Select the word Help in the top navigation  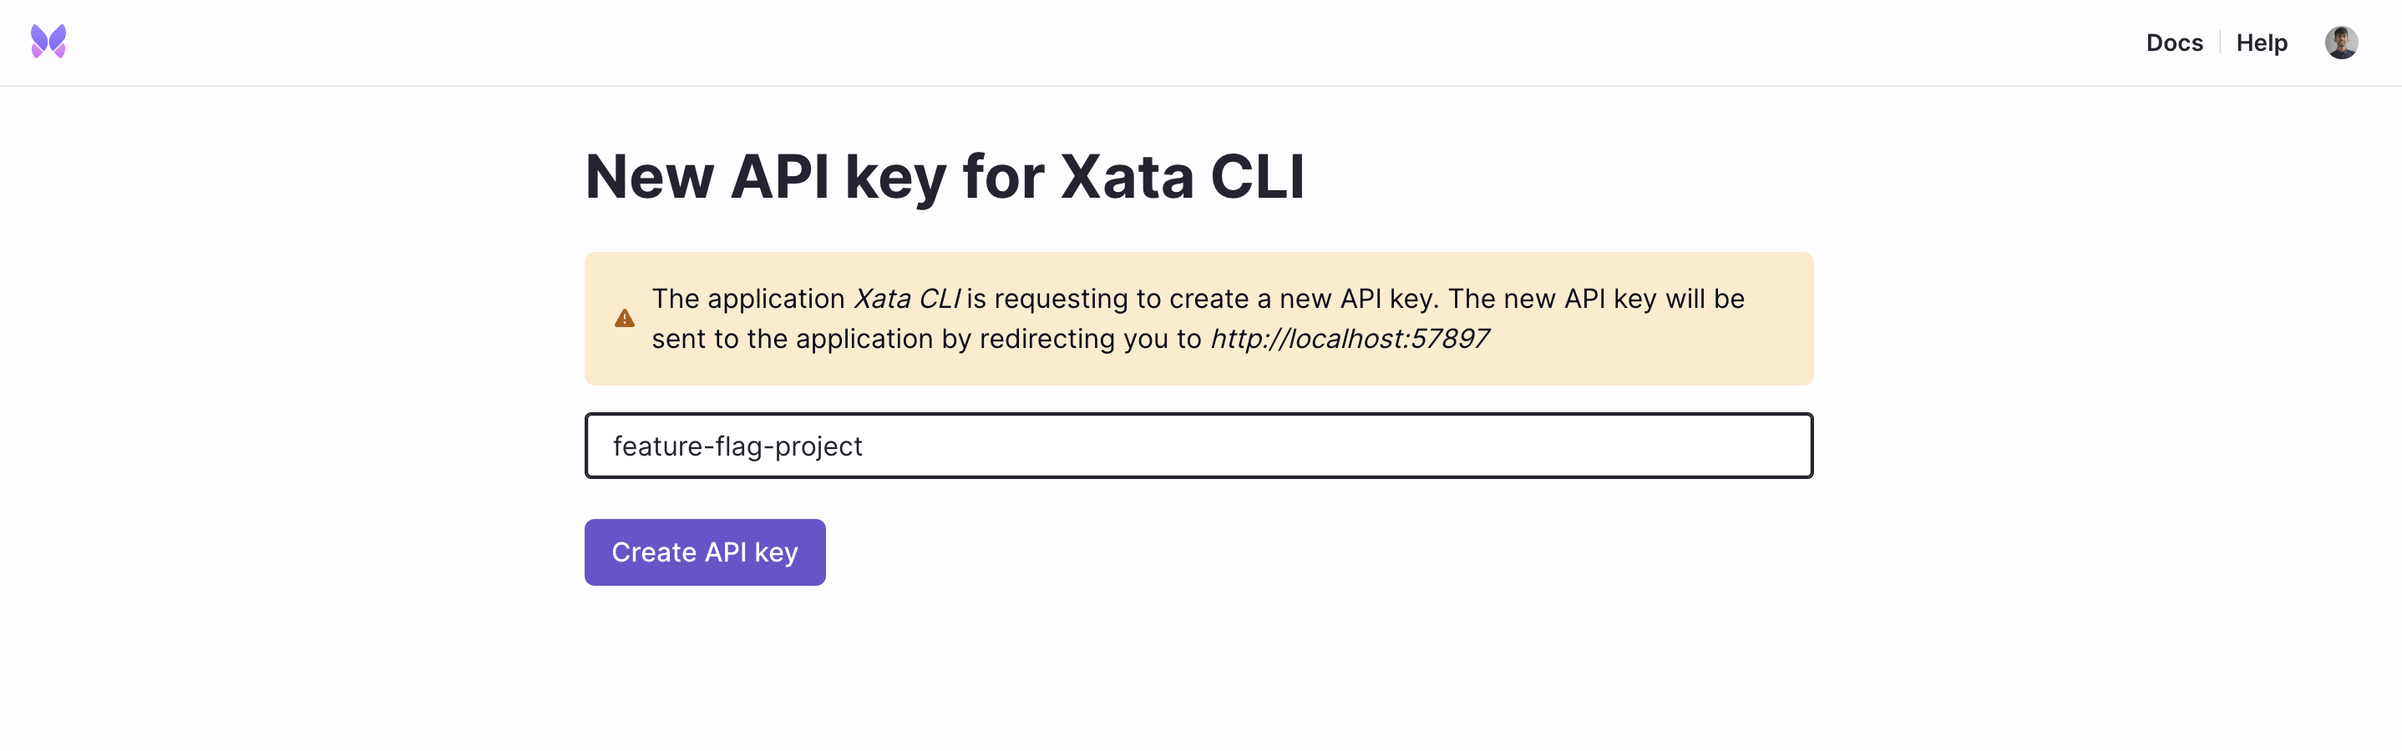point(2261,43)
